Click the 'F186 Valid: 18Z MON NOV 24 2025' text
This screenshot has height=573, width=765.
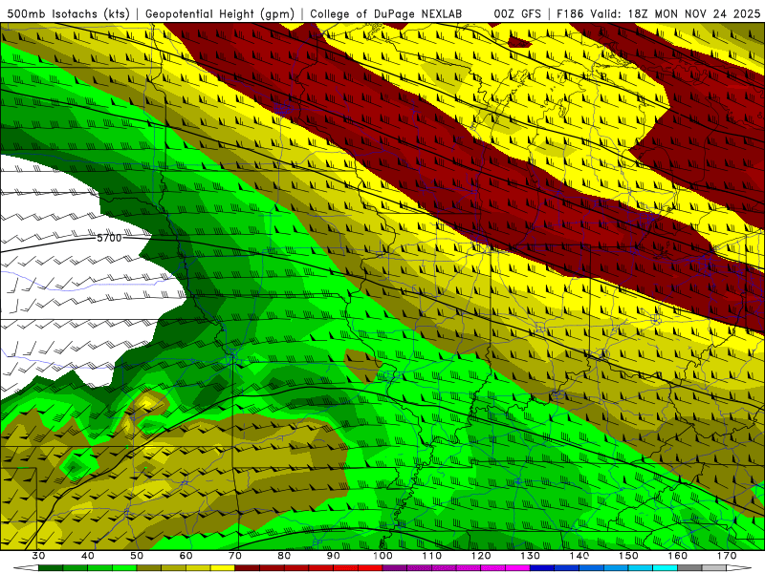coord(658,13)
